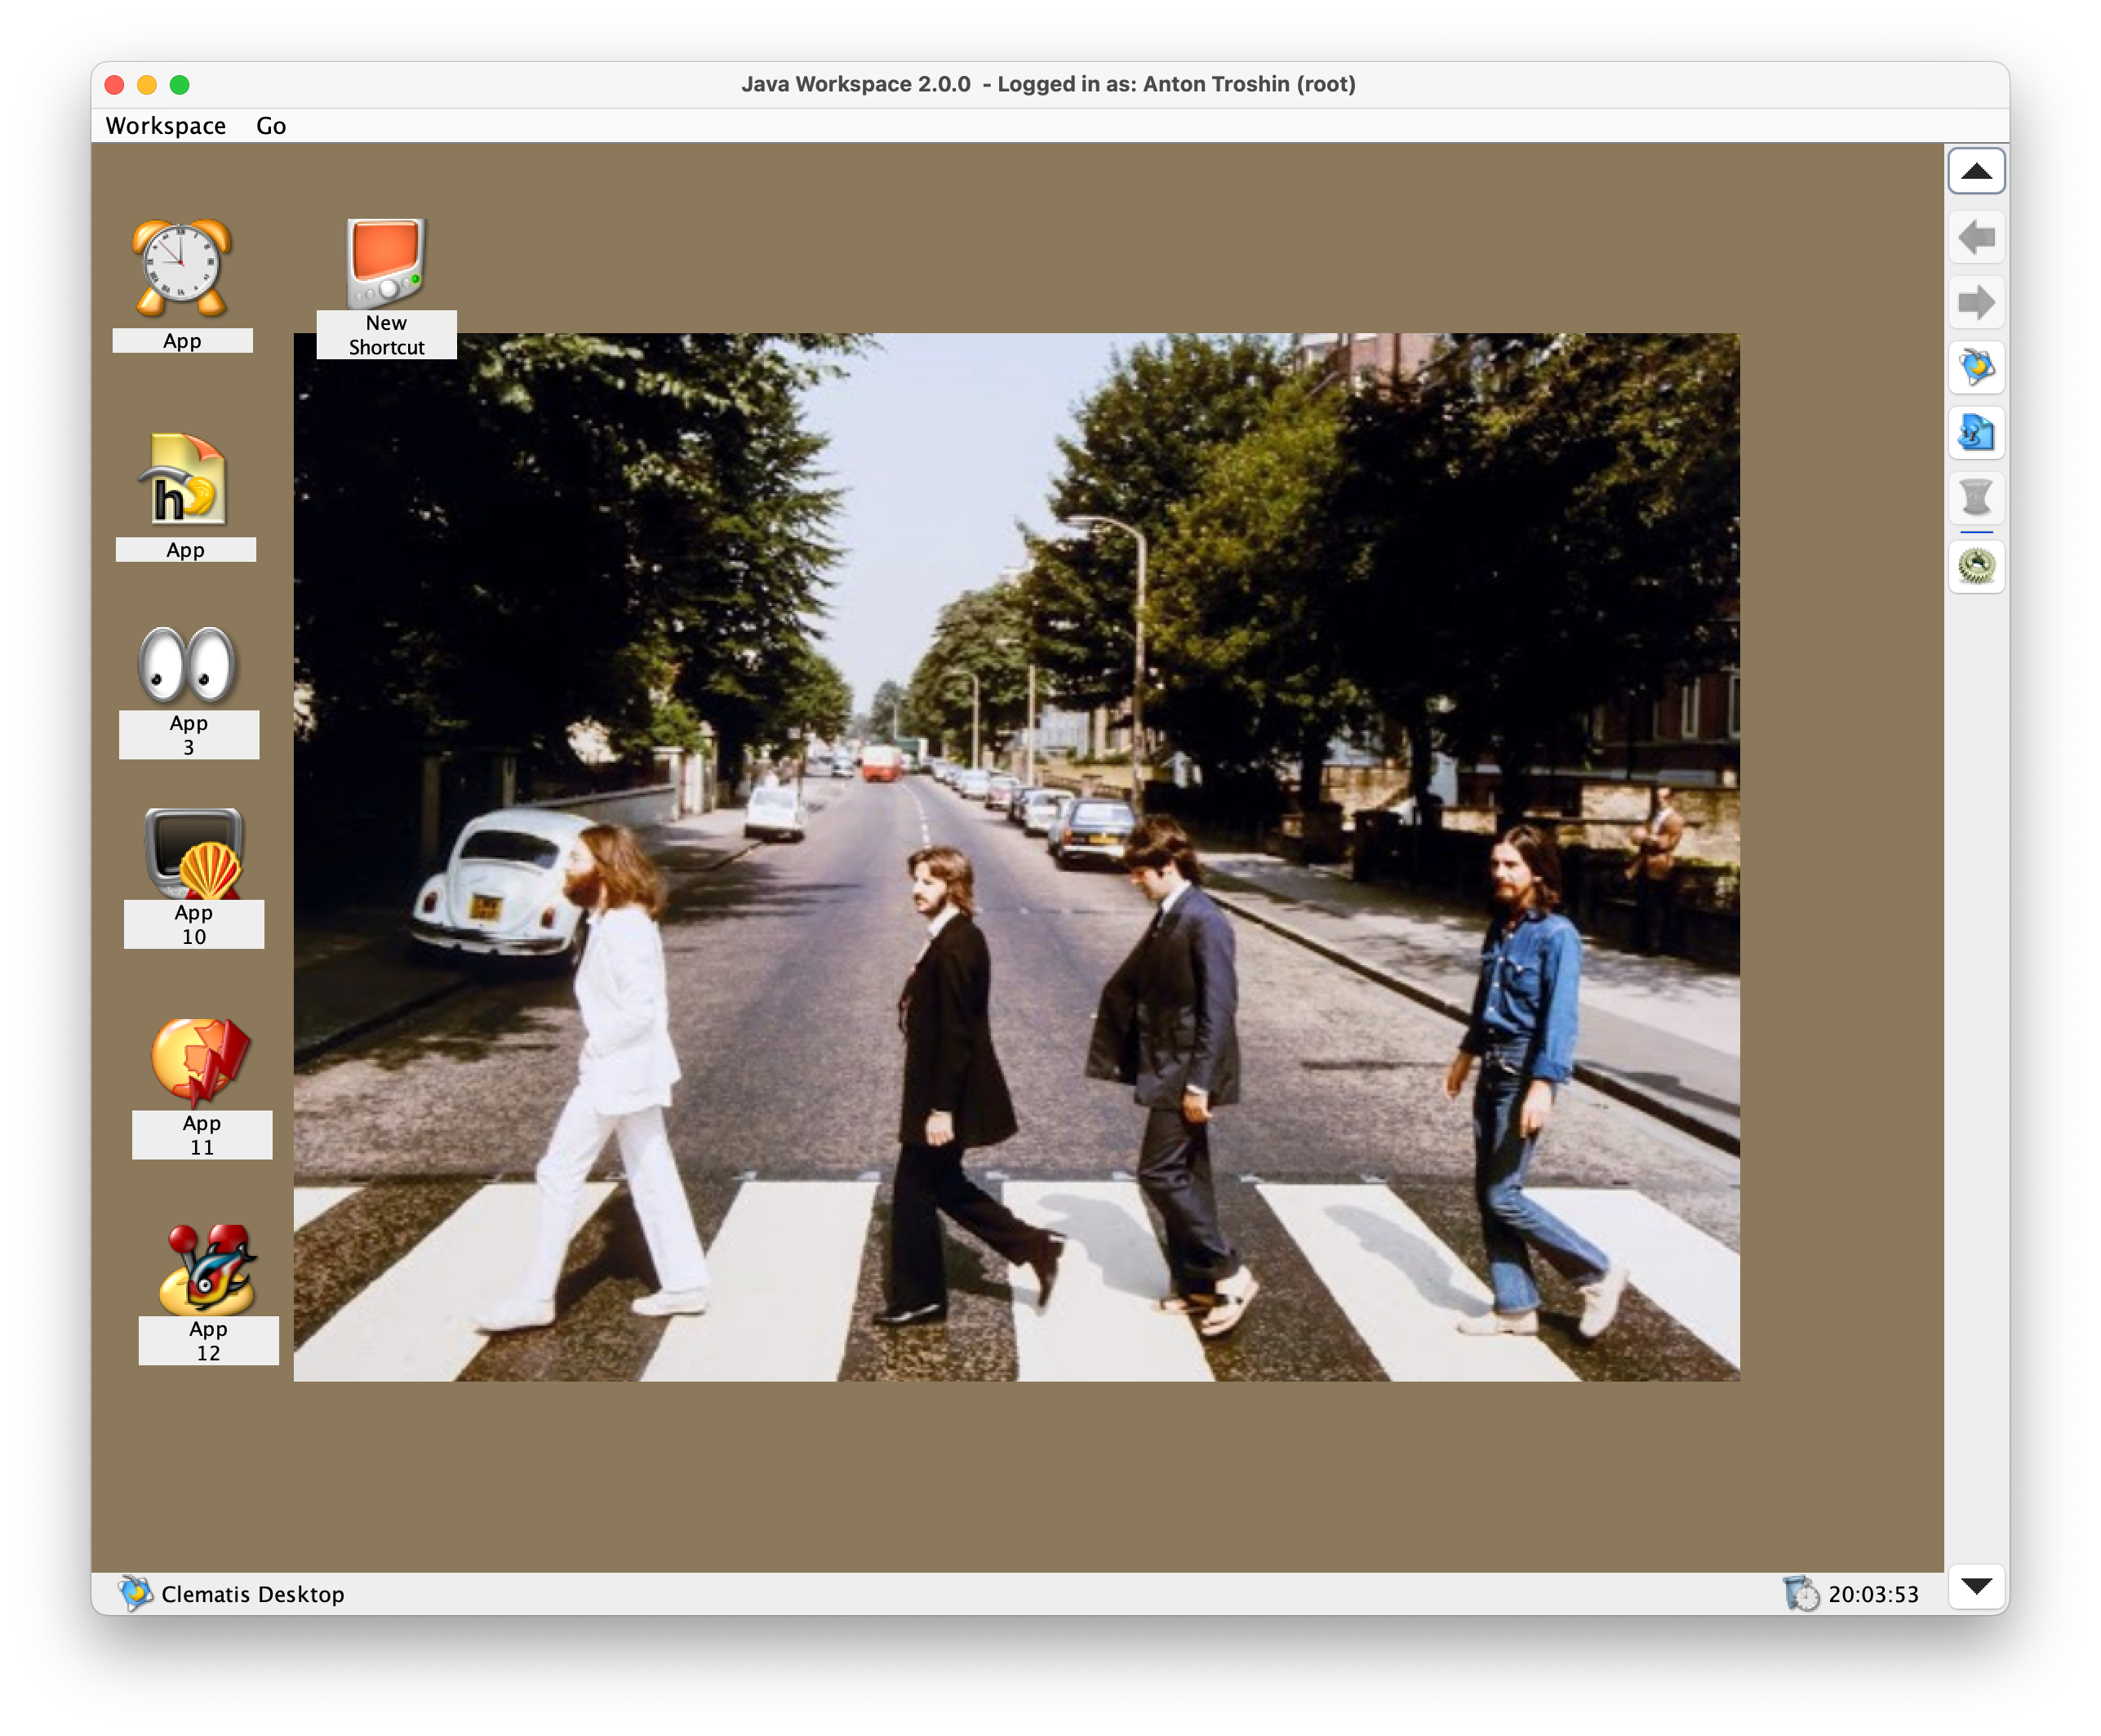Click the blue document icon in side panel

coord(1975,433)
